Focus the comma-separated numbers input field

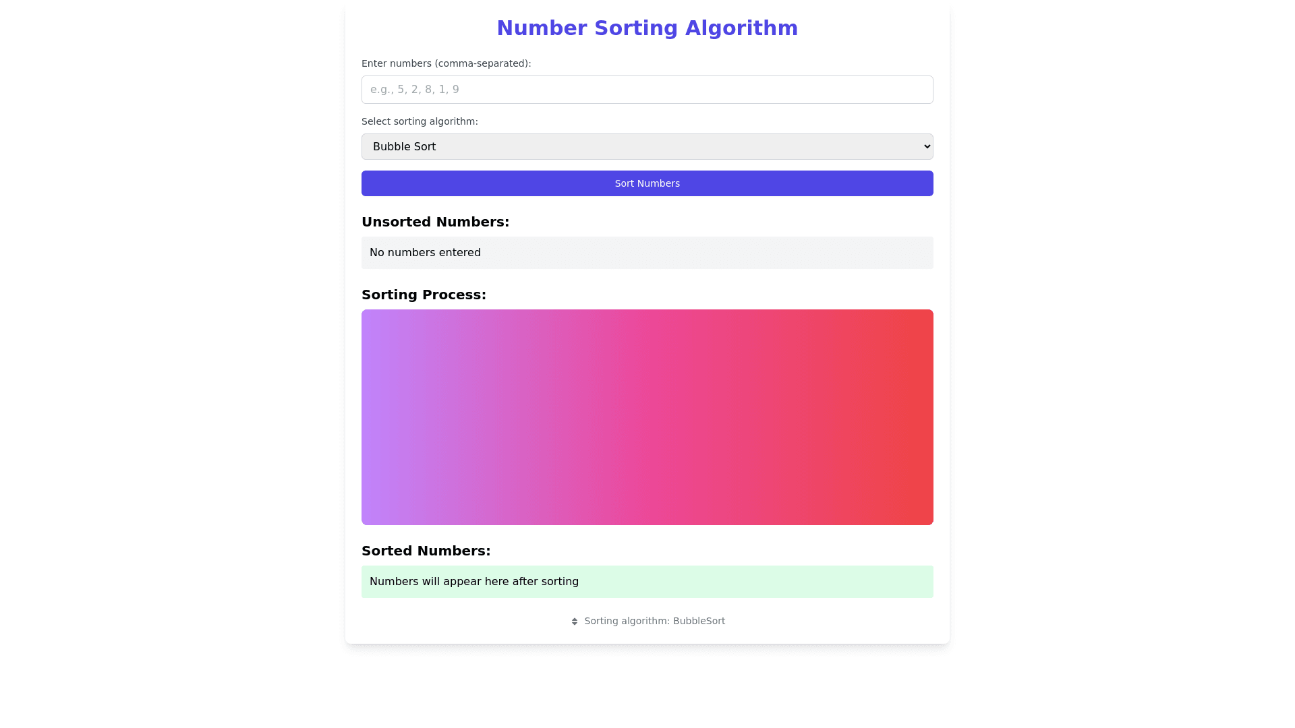pyautogui.click(x=647, y=90)
